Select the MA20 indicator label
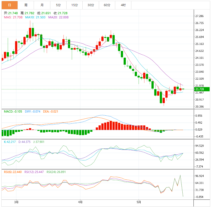 coord(58,17)
